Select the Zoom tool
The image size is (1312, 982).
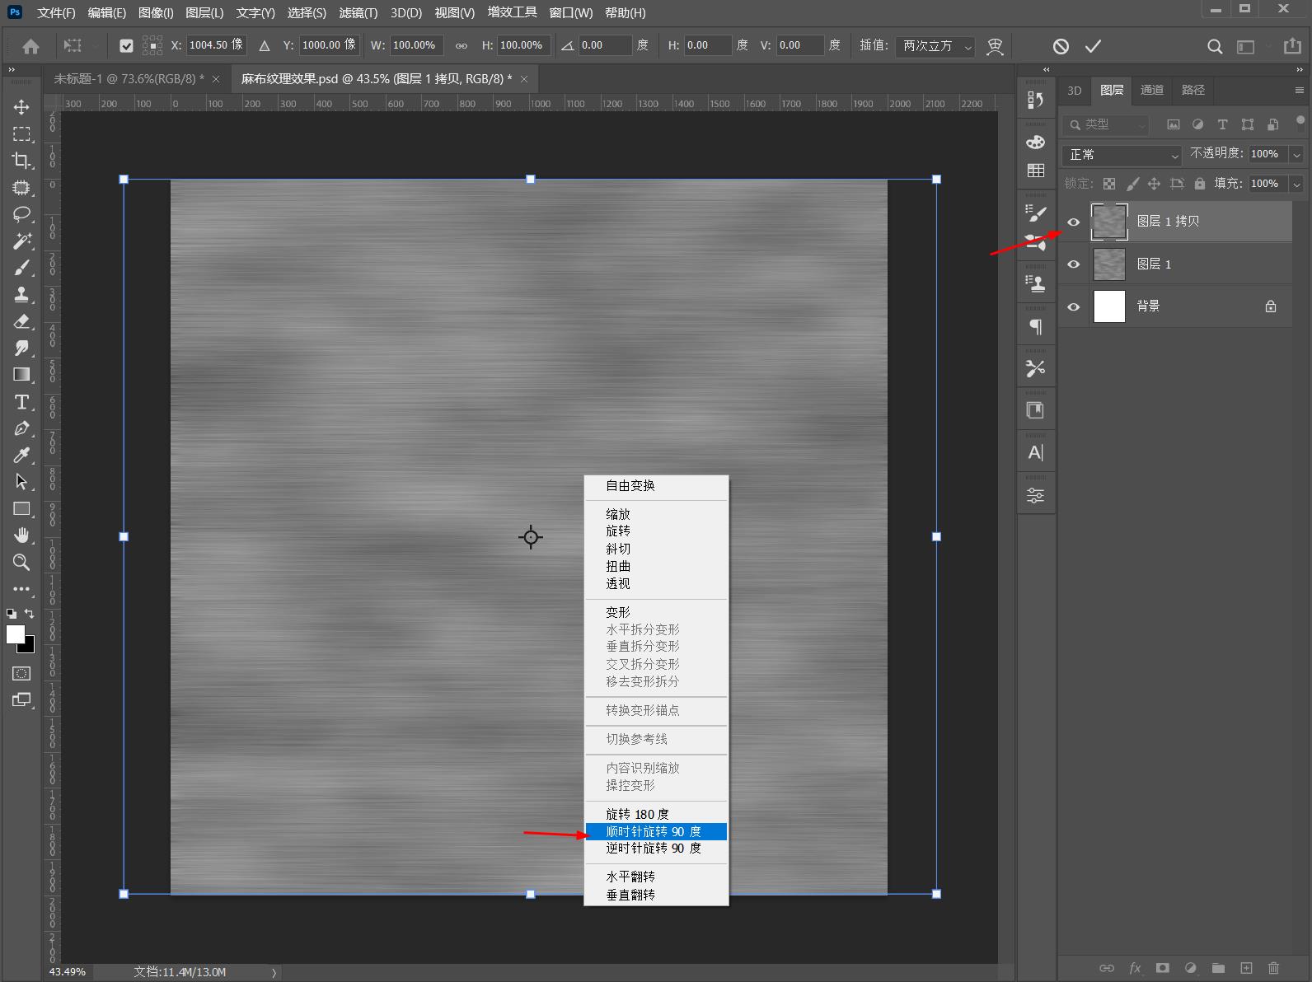pos(22,563)
